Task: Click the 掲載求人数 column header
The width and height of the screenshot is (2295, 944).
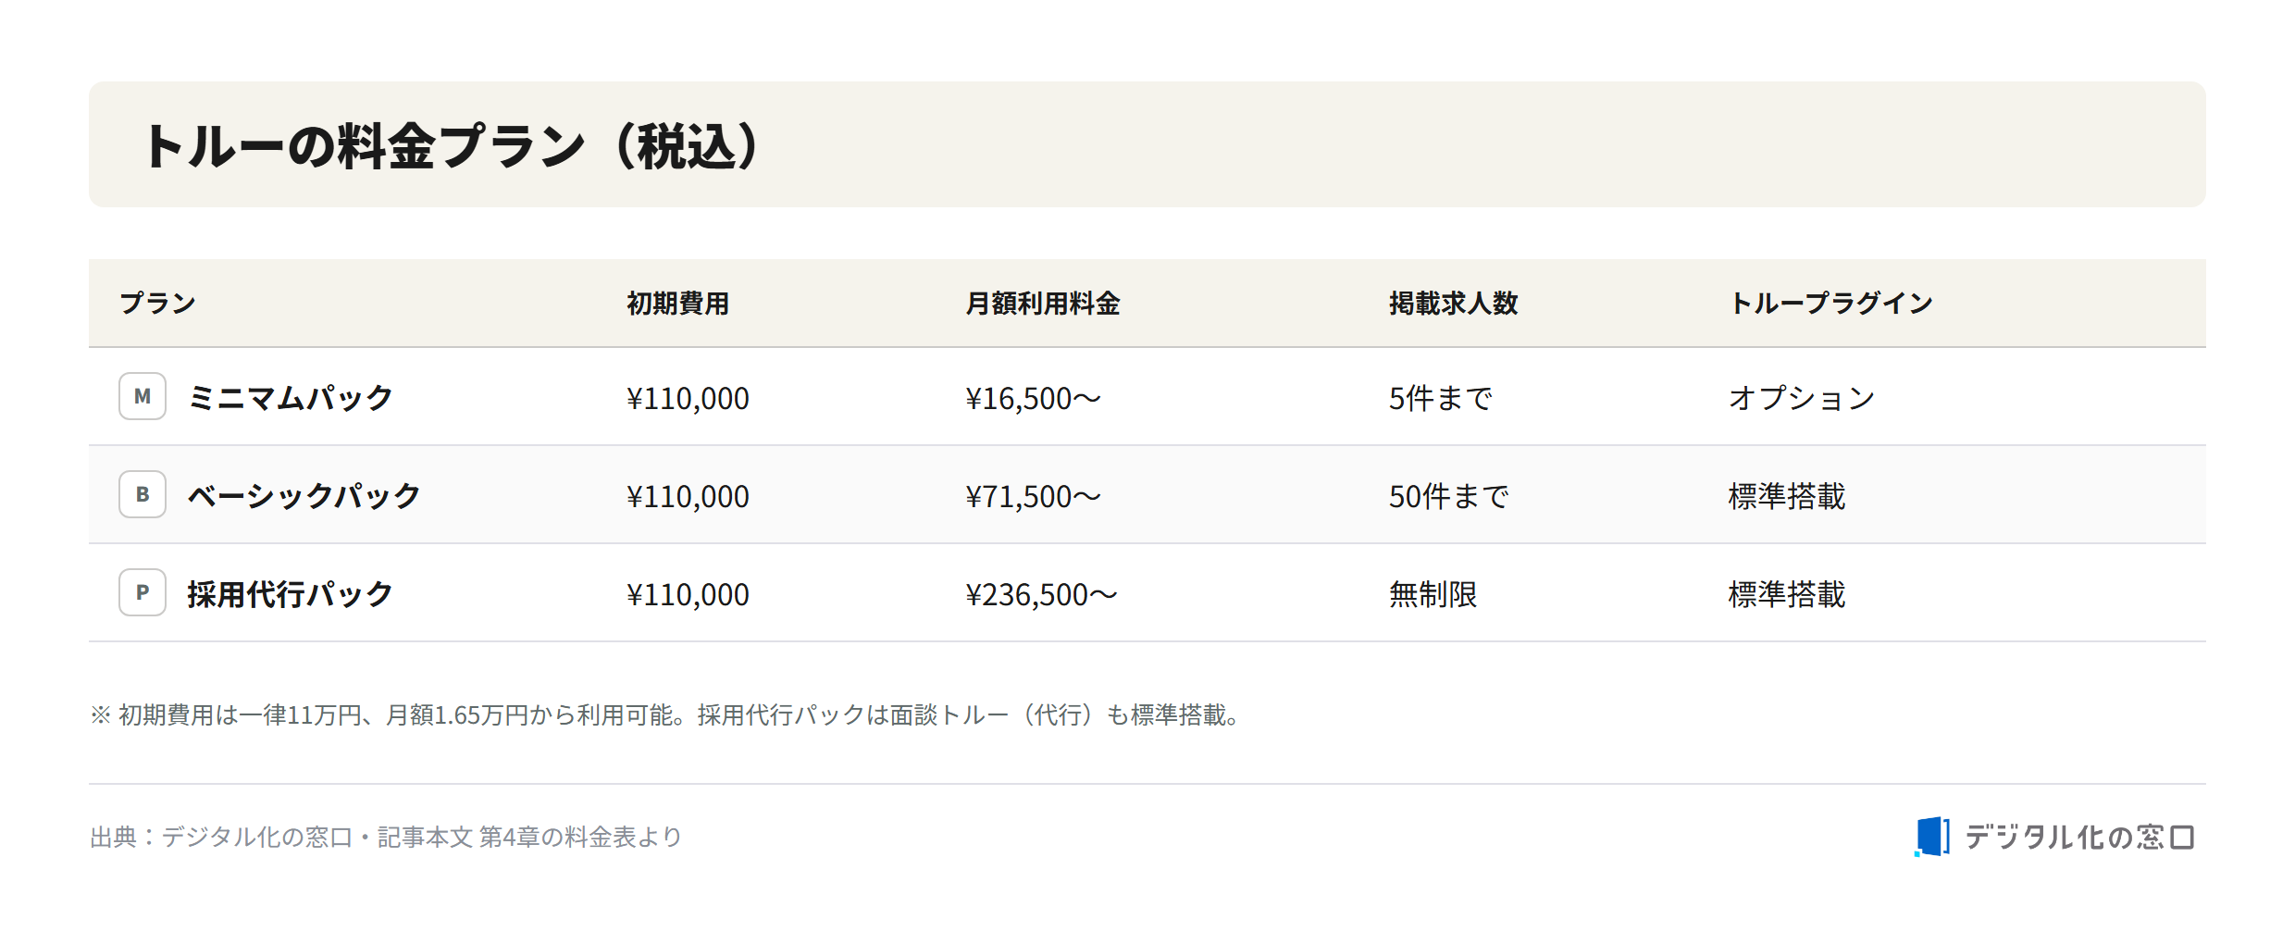Action: coord(1454,303)
